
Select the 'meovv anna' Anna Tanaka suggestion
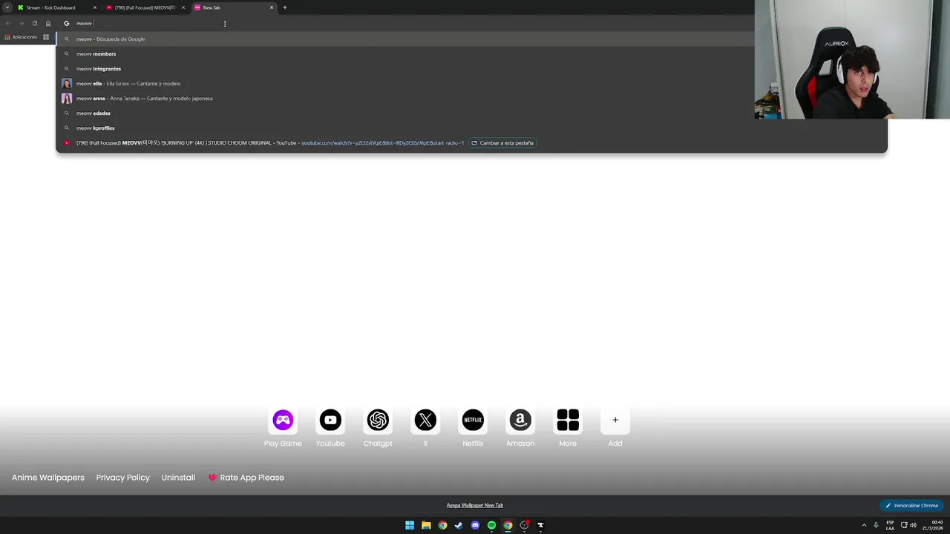(x=471, y=98)
